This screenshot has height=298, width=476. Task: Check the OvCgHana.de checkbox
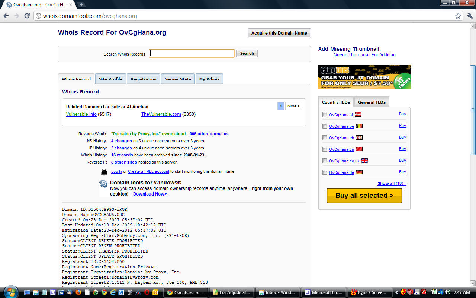tap(325, 172)
